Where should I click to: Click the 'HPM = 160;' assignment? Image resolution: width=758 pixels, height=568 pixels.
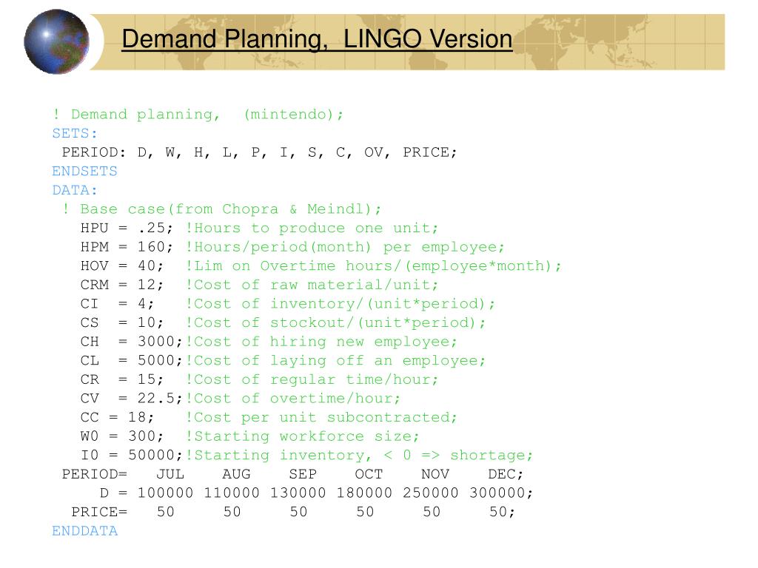(127, 247)
